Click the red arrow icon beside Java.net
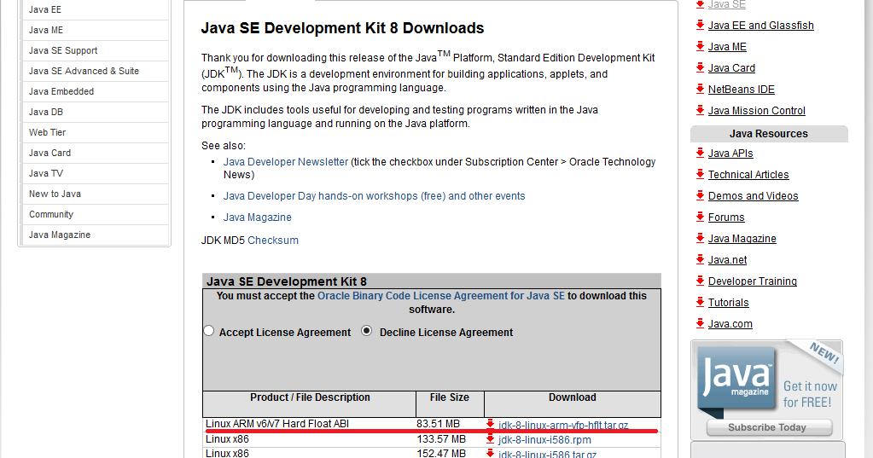The height and width of the screenshot is (458, 873). point(701,259)
